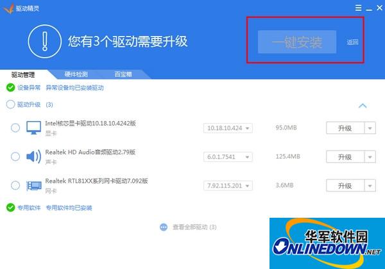This screenshot has width=385, height=269.
Task: Switch to the 百宝箱 tab
Action: (x=123, y=74)
